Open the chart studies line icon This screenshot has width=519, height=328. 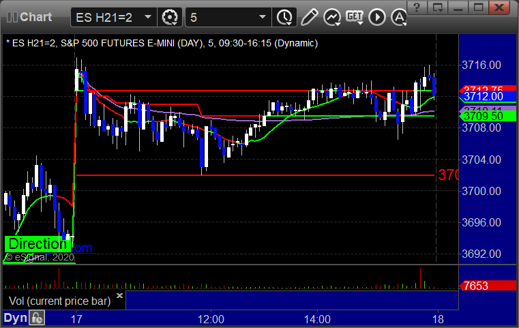(x=332, y=17)
